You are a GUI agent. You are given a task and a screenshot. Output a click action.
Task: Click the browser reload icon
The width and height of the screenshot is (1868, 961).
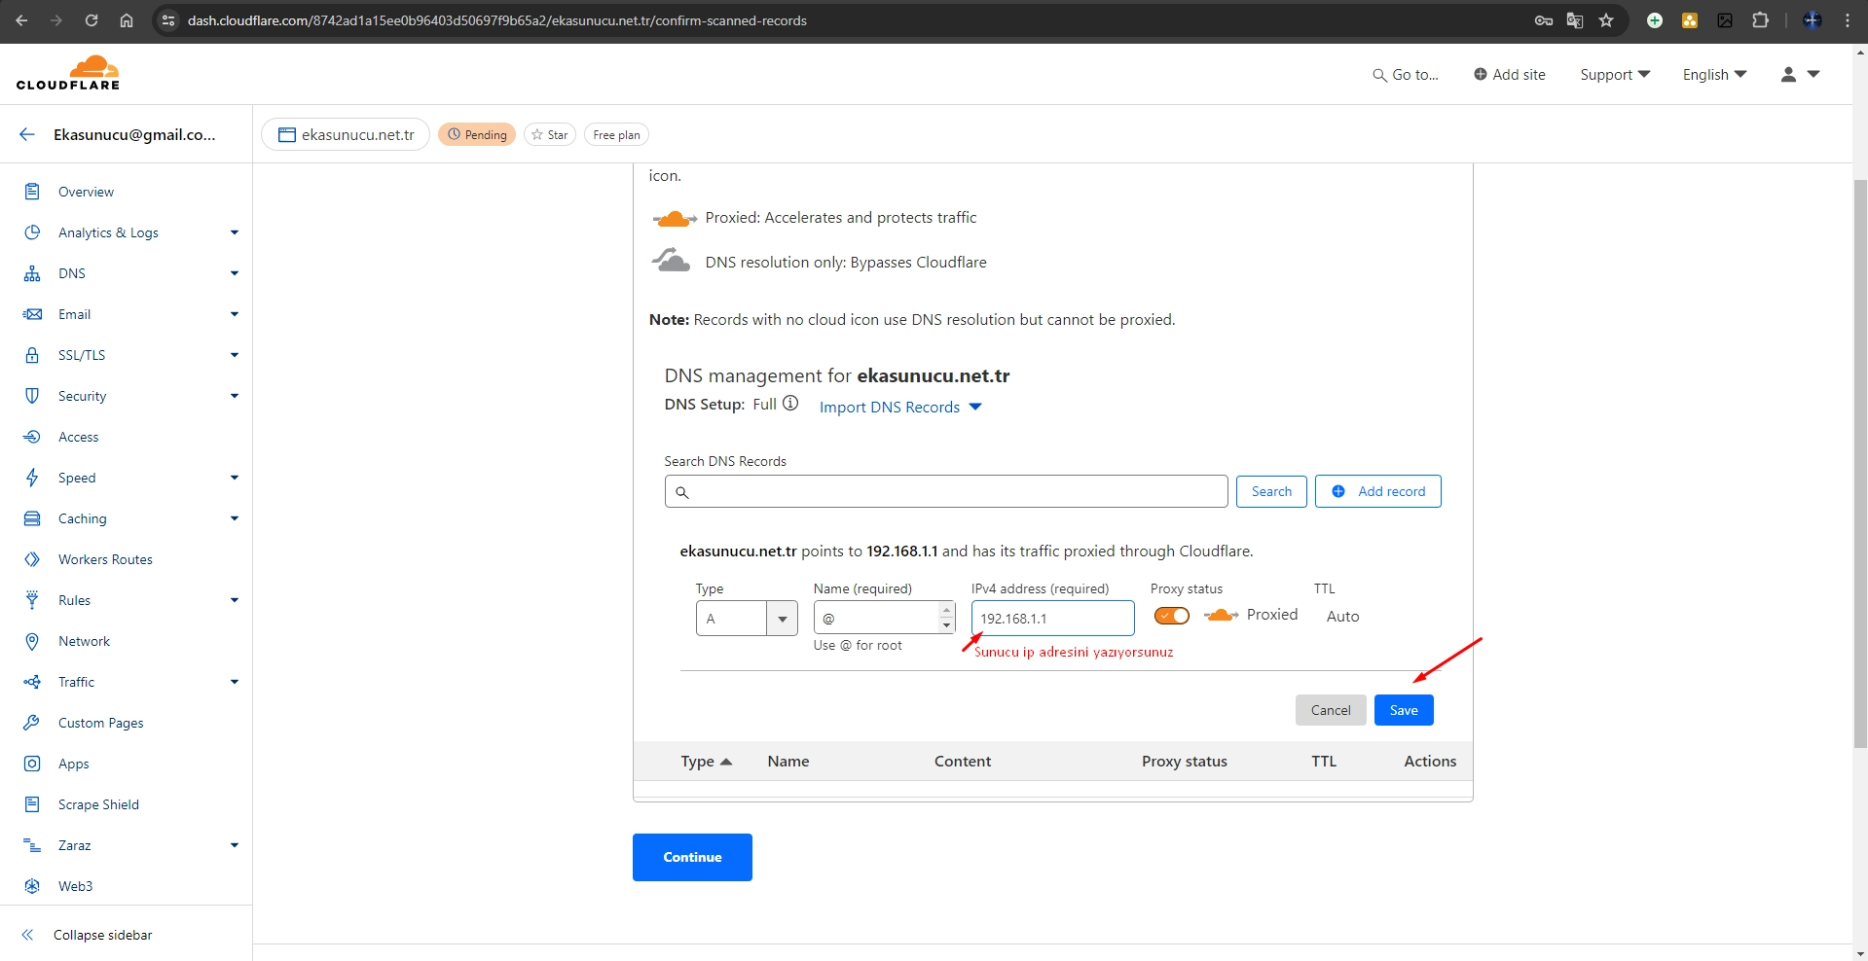(92, 20)
